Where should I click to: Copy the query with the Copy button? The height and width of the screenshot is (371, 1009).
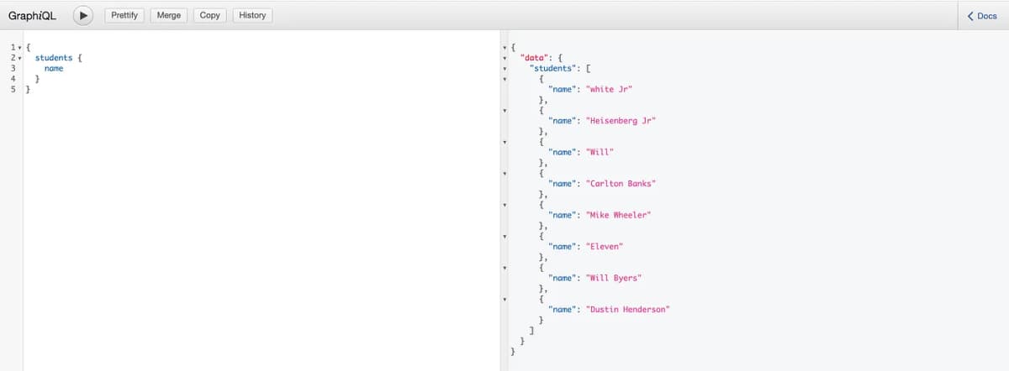tap(210, 15)
